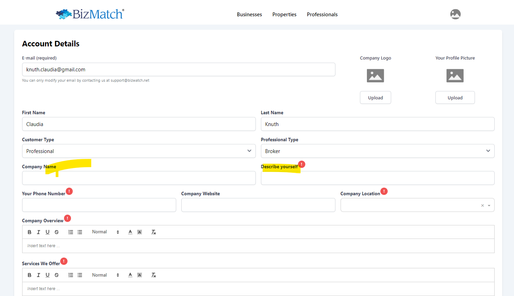Insert bullet list in Services We Offer

(x=80, y=275)
